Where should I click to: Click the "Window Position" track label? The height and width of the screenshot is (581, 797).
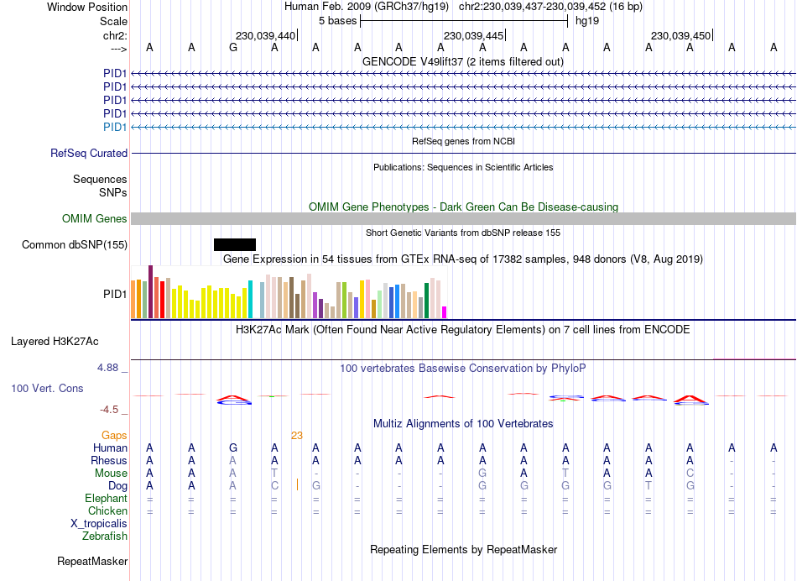87,7
